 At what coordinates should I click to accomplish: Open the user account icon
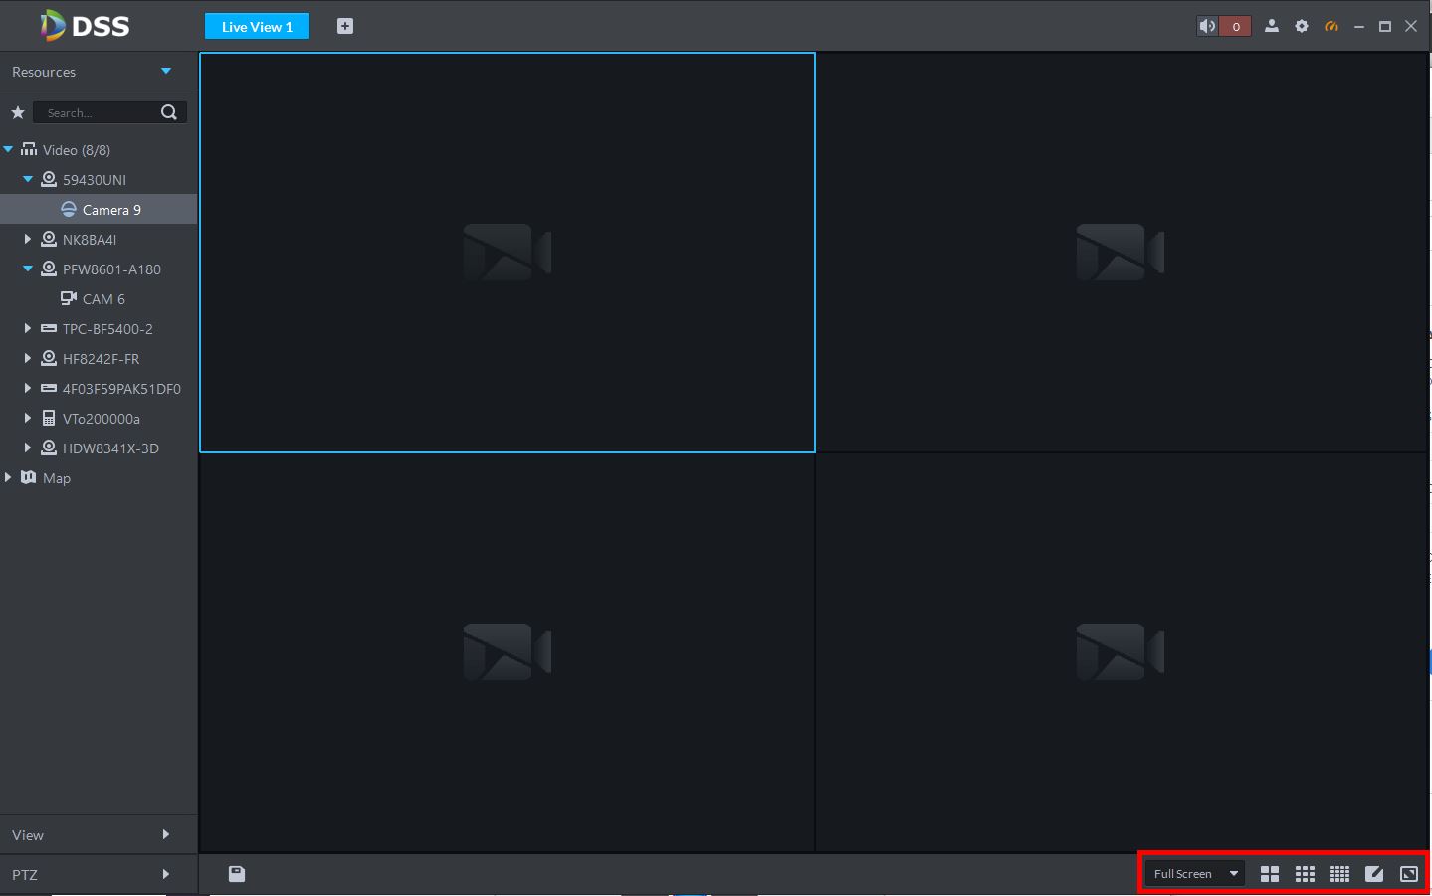(x=1271, y=27)
